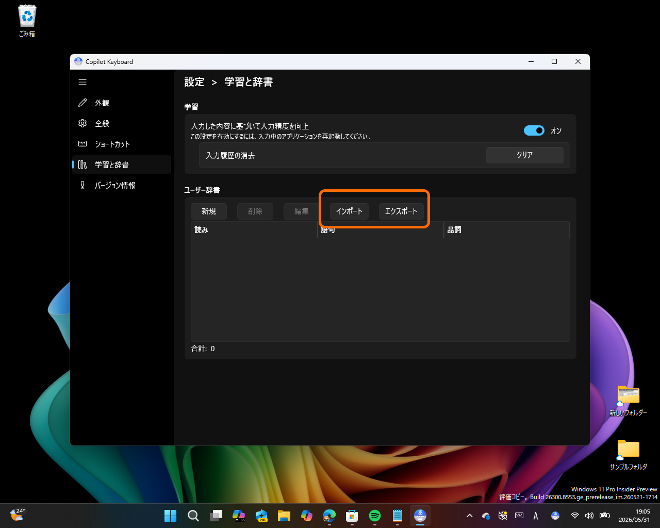The image size is (660, 528).
Task: Click the 設定 breadcrumb link
Action: pyautogui.click(x=194, y=82)
